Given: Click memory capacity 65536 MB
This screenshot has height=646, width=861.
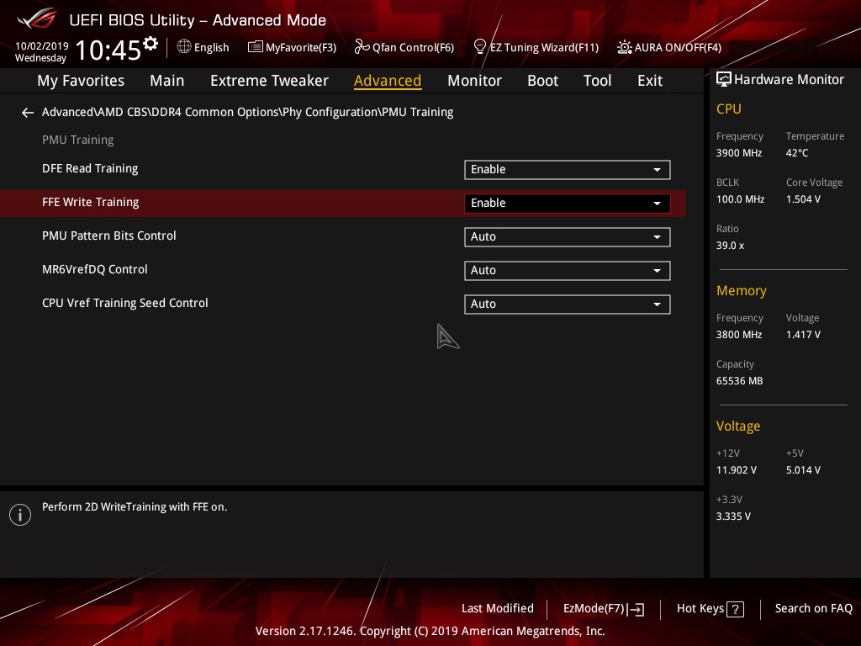Looking at the screenshot, I should pos(739,381).
